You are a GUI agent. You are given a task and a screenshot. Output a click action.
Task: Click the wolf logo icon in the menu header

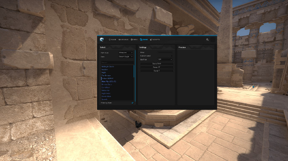tap(102, 39)
